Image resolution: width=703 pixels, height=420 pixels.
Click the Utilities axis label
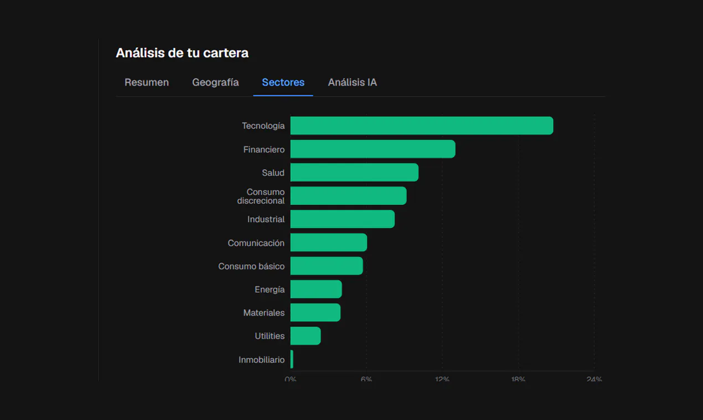click(x=270, y=336)
